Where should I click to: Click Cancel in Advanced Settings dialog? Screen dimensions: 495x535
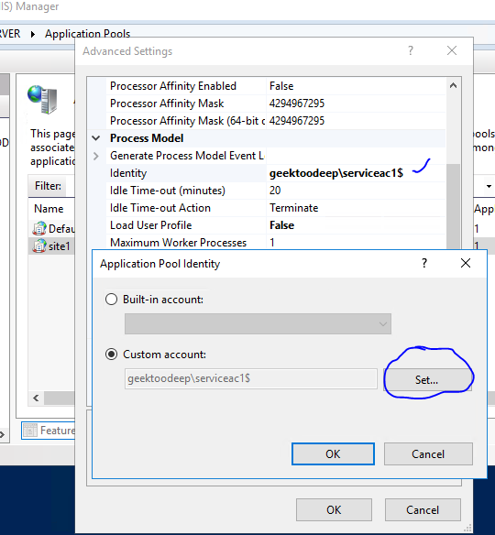(x=423, y=509)
